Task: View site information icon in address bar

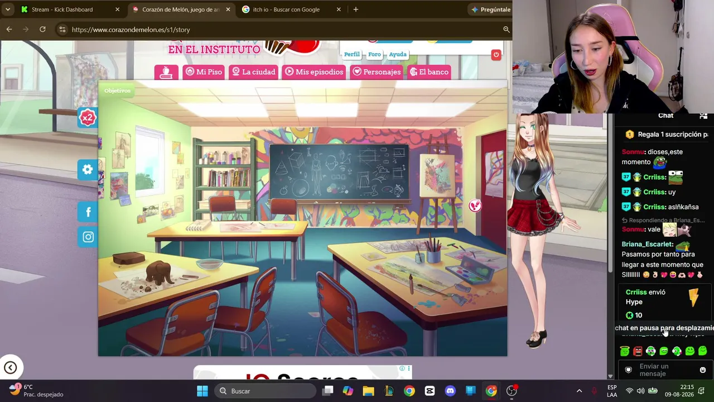Action: coord(62,29)
